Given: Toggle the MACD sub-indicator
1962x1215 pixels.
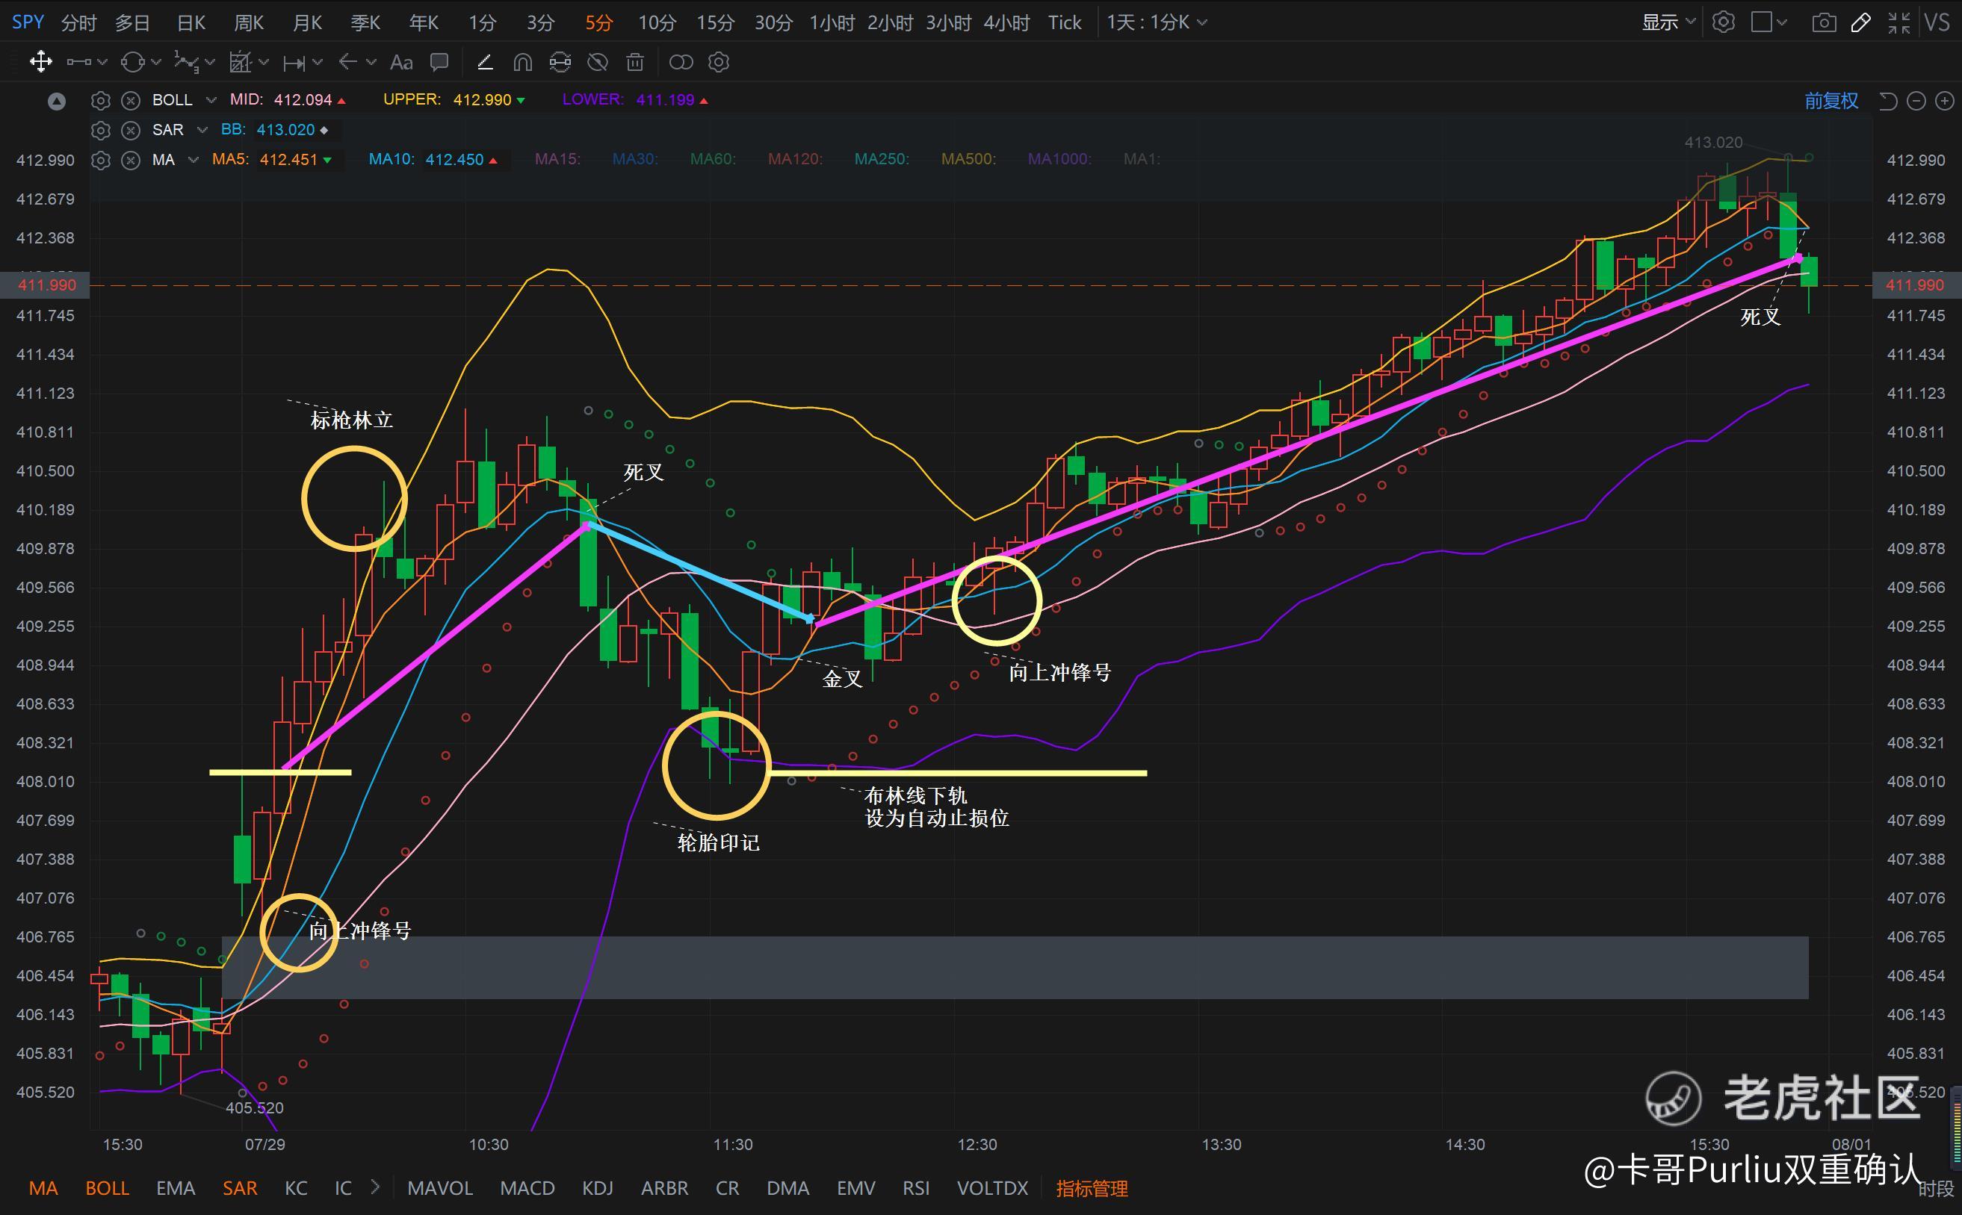Looking at the screenshot, I should [527, 1187].
